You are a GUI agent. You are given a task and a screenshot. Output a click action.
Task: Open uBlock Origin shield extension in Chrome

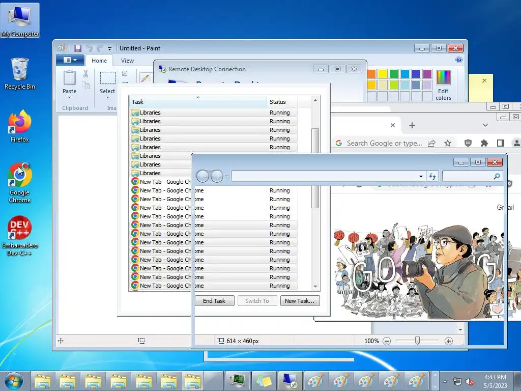tap(468, 143)
